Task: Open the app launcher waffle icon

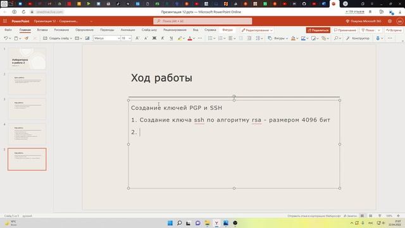Action: (5, 21)
